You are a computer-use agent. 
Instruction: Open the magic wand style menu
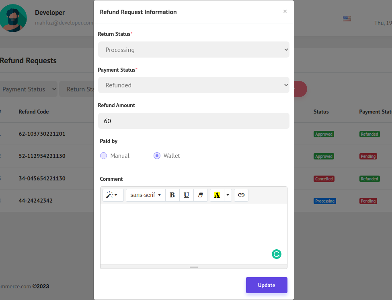pos(112,195)
